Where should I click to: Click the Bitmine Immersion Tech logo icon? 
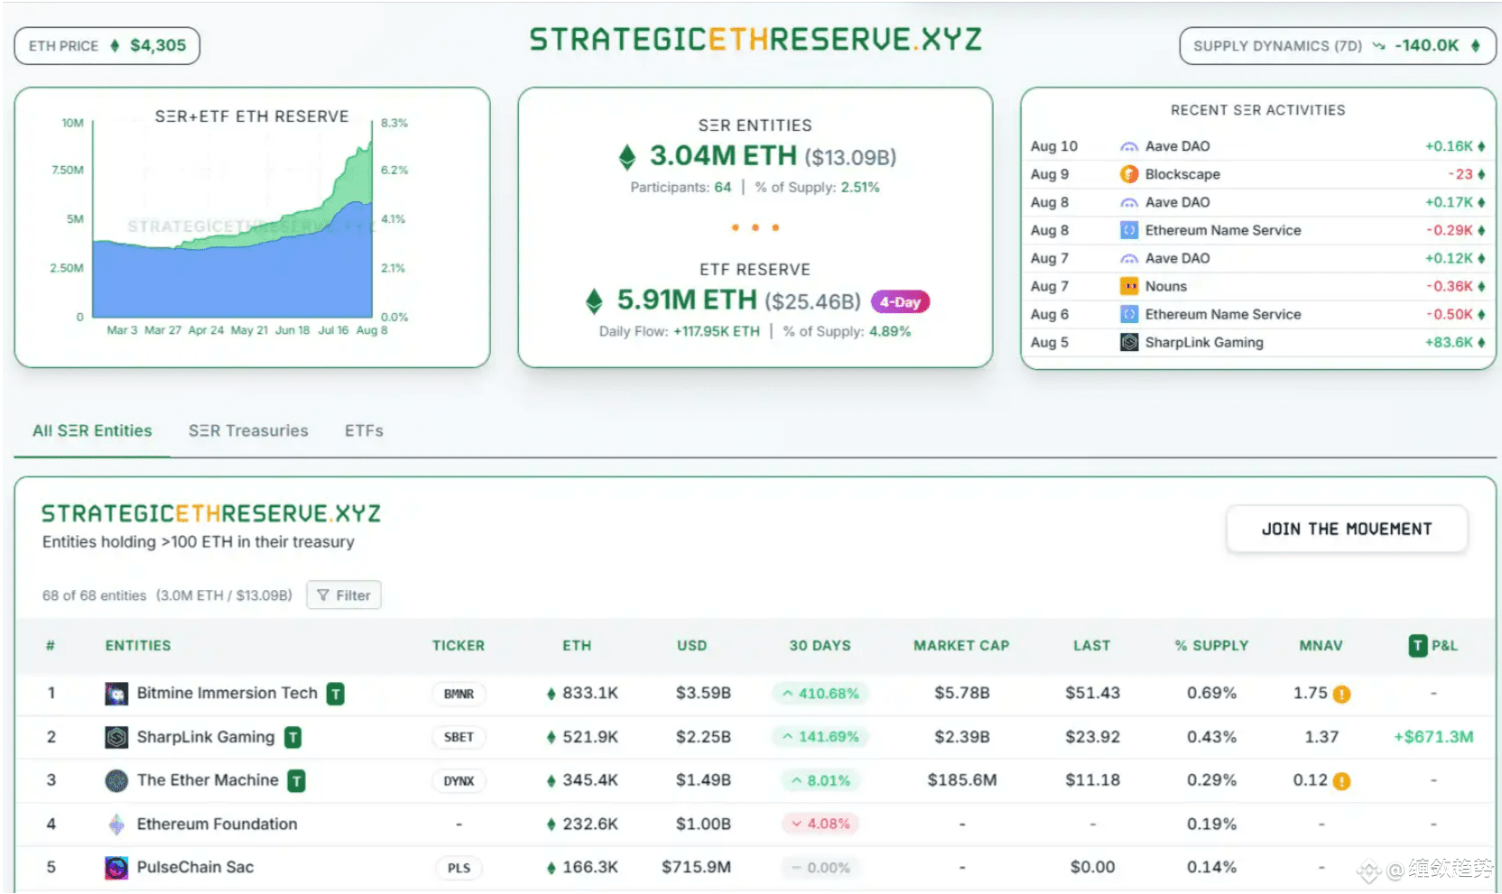(116, 694)
